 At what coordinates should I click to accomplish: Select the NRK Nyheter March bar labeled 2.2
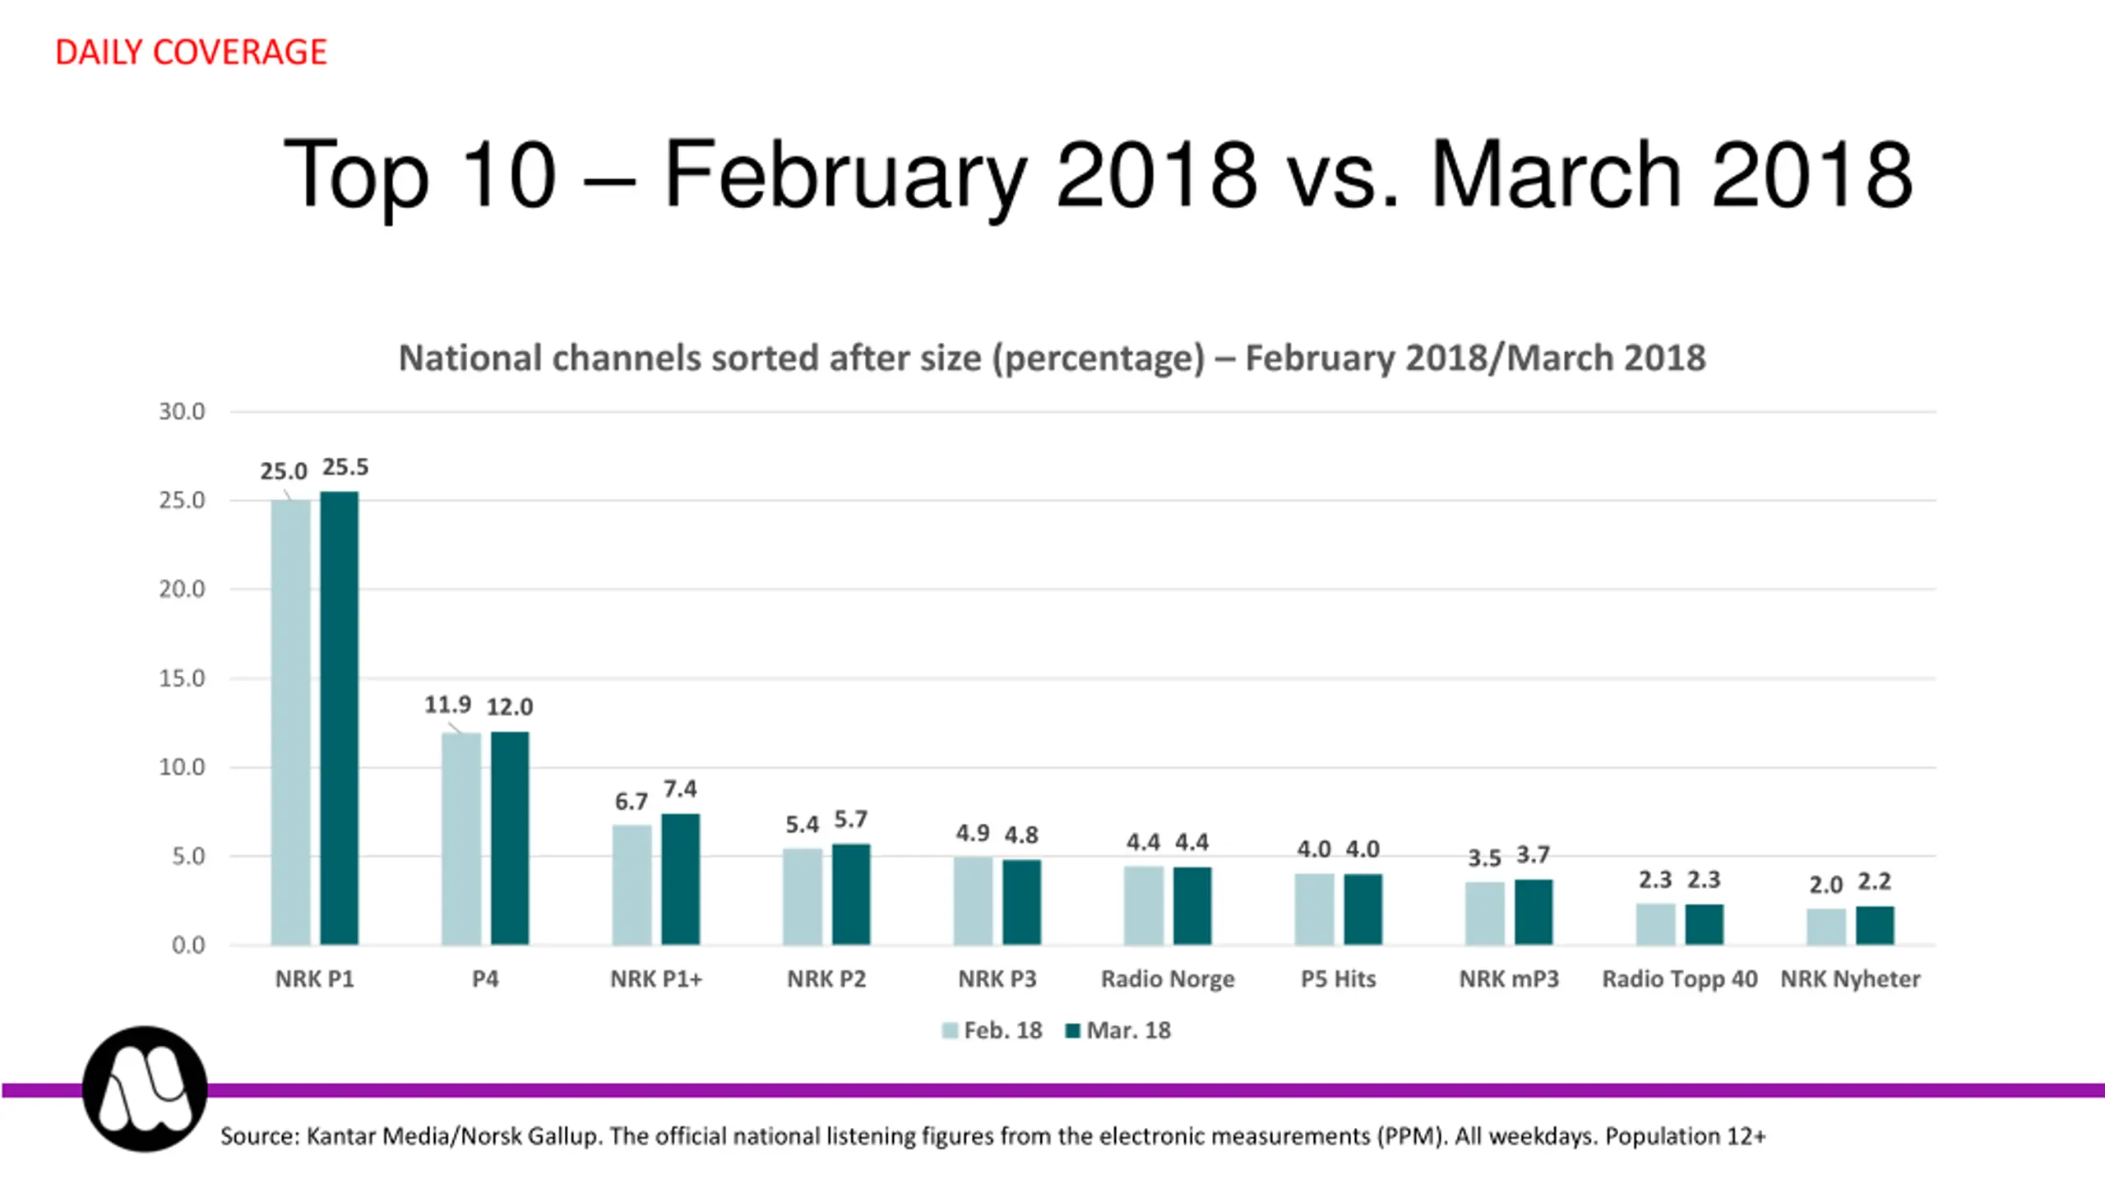pos(1875,925)
